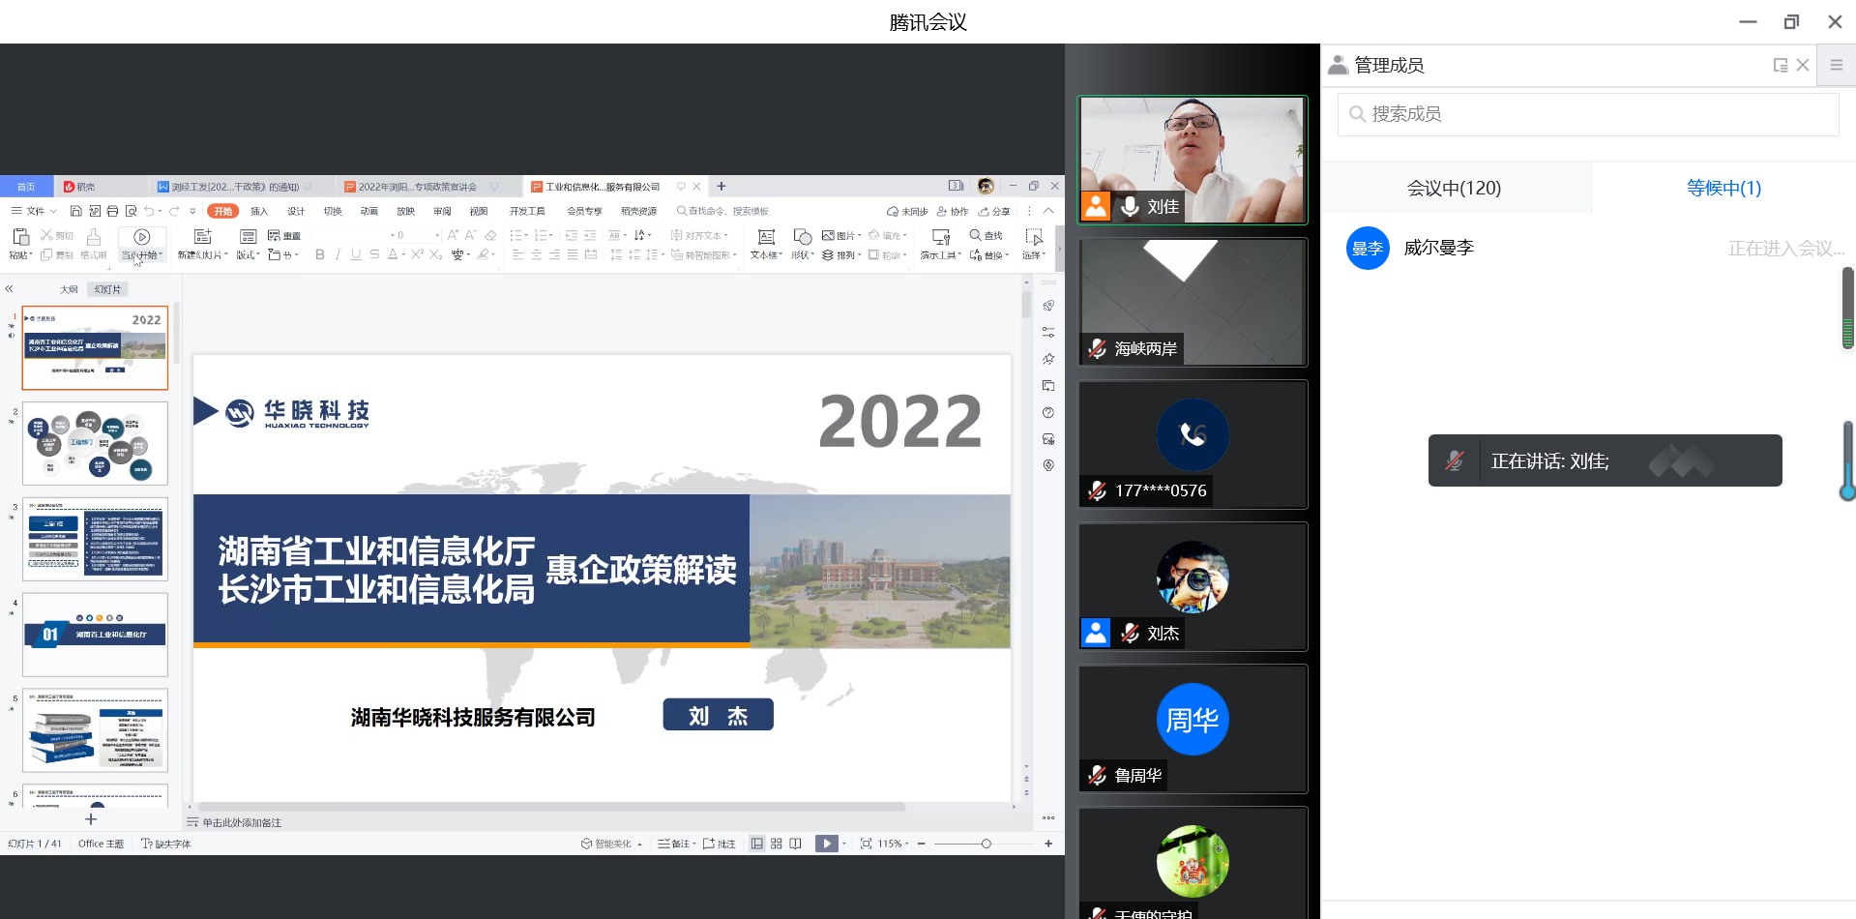The image size is (1856, 919).
Task: Switch to the 等候中(1) tab
Action: pos(1723,188)
